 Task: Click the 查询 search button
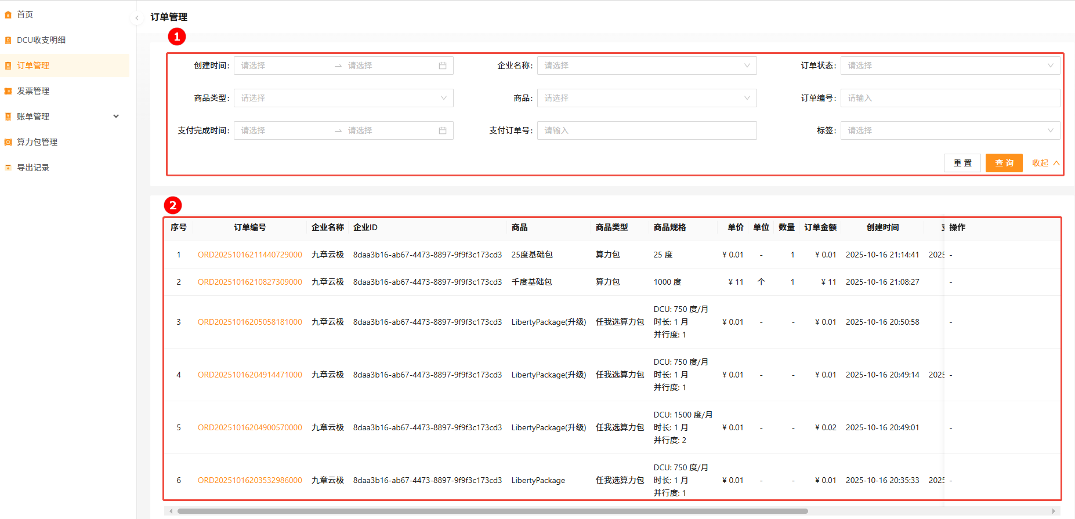point(1004,163)
